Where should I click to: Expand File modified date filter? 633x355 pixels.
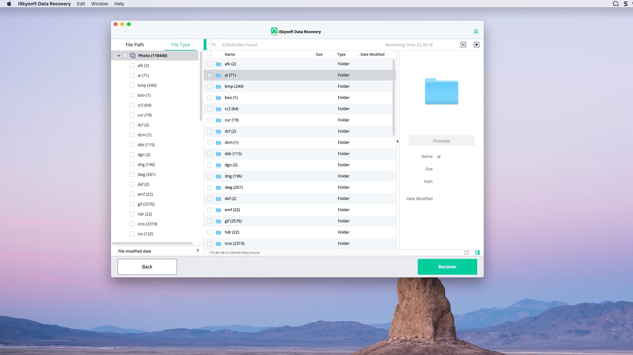198,250
